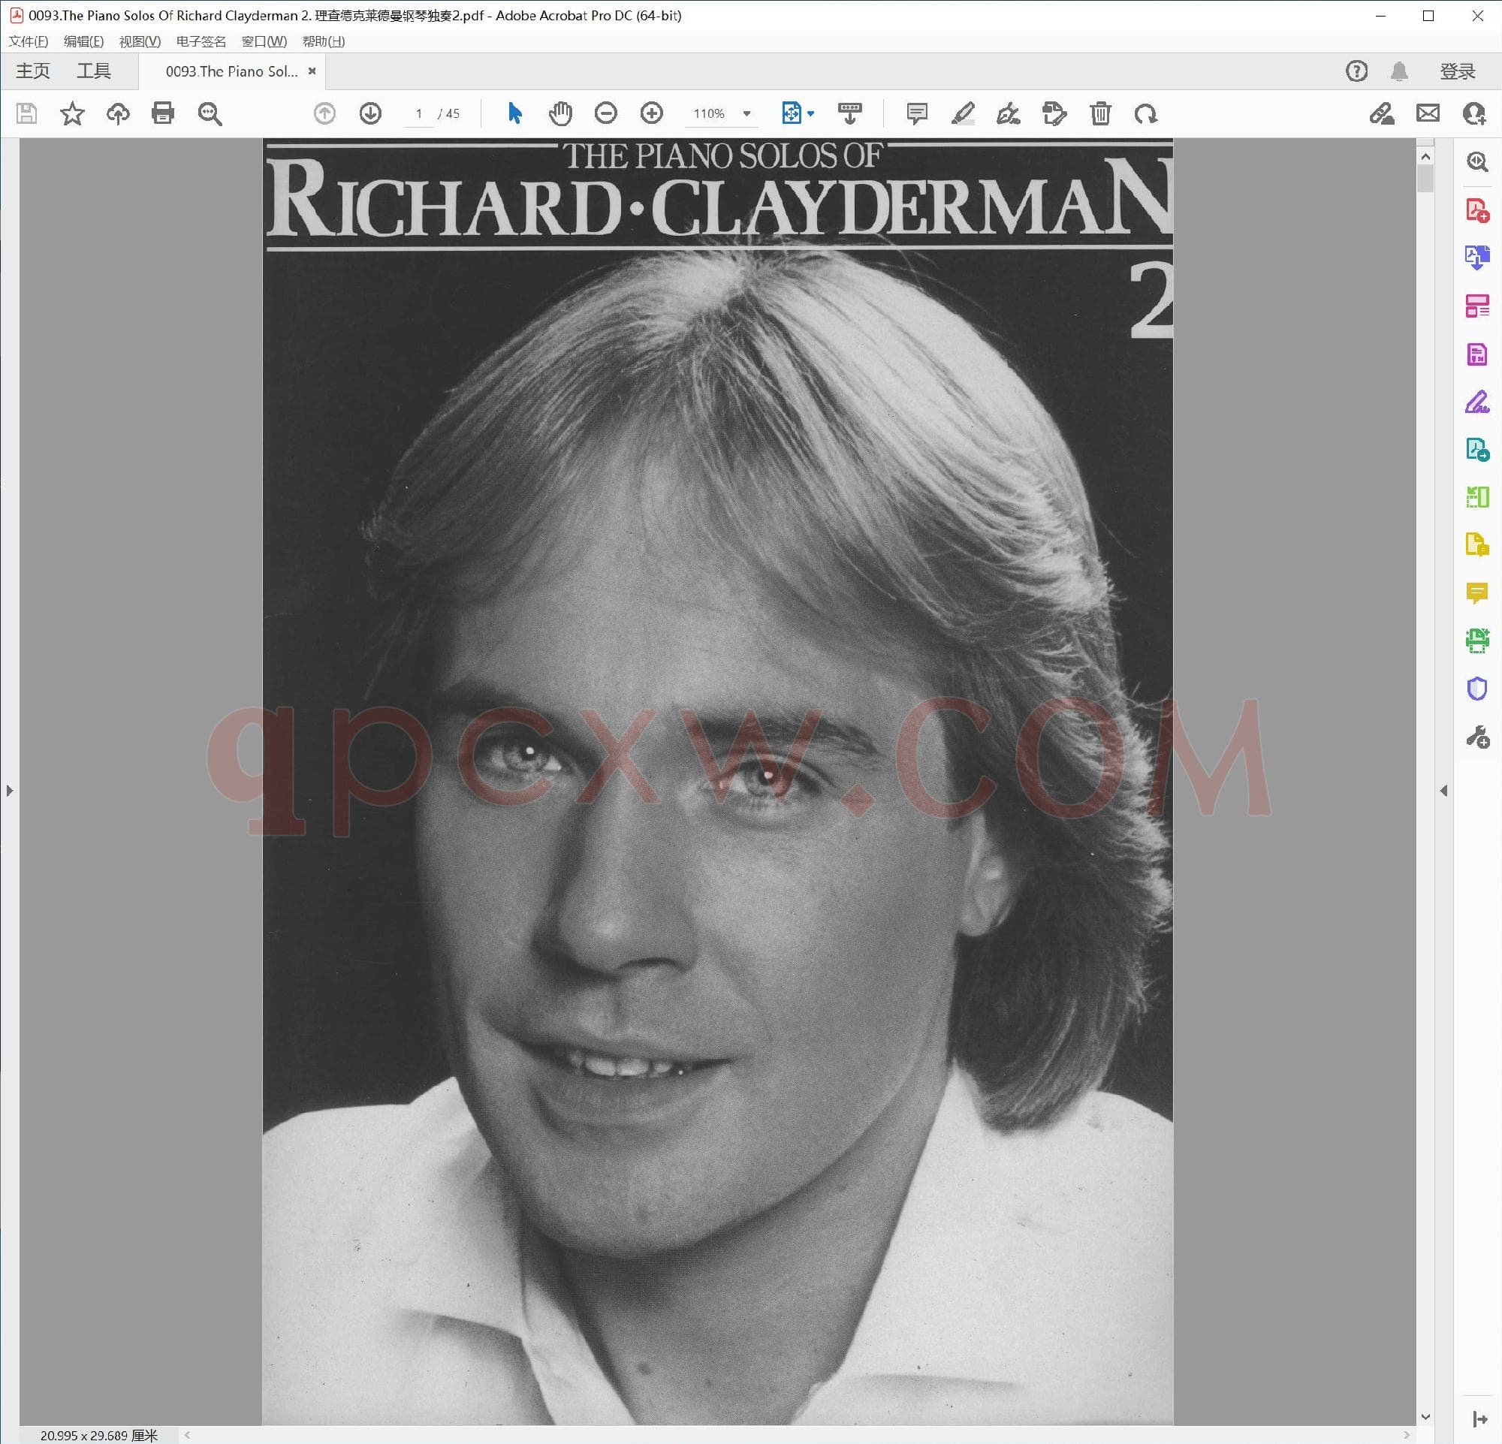Screen dimensions: 1502x1444
Task: Click the zoom out minus icon
Action: (x=605, y=113)
